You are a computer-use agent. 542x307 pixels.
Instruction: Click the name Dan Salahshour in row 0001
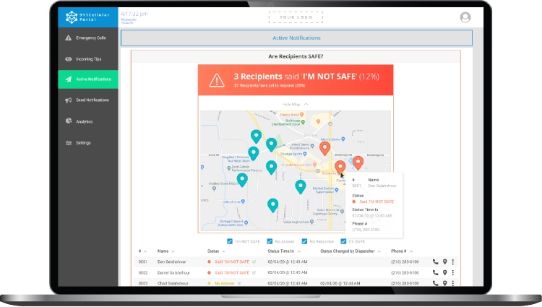[171, 261]
